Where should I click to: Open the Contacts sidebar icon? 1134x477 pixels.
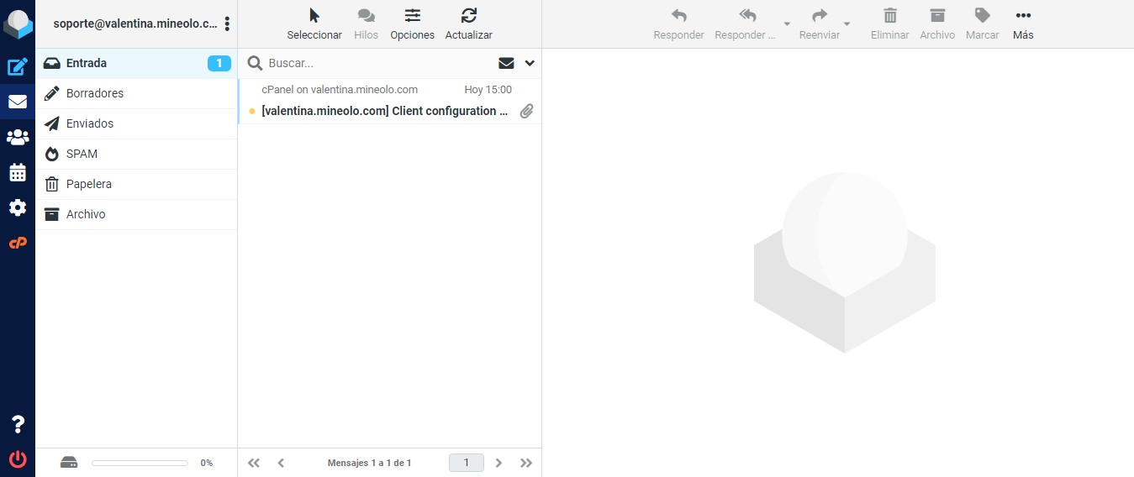click(x=18, y=137)
